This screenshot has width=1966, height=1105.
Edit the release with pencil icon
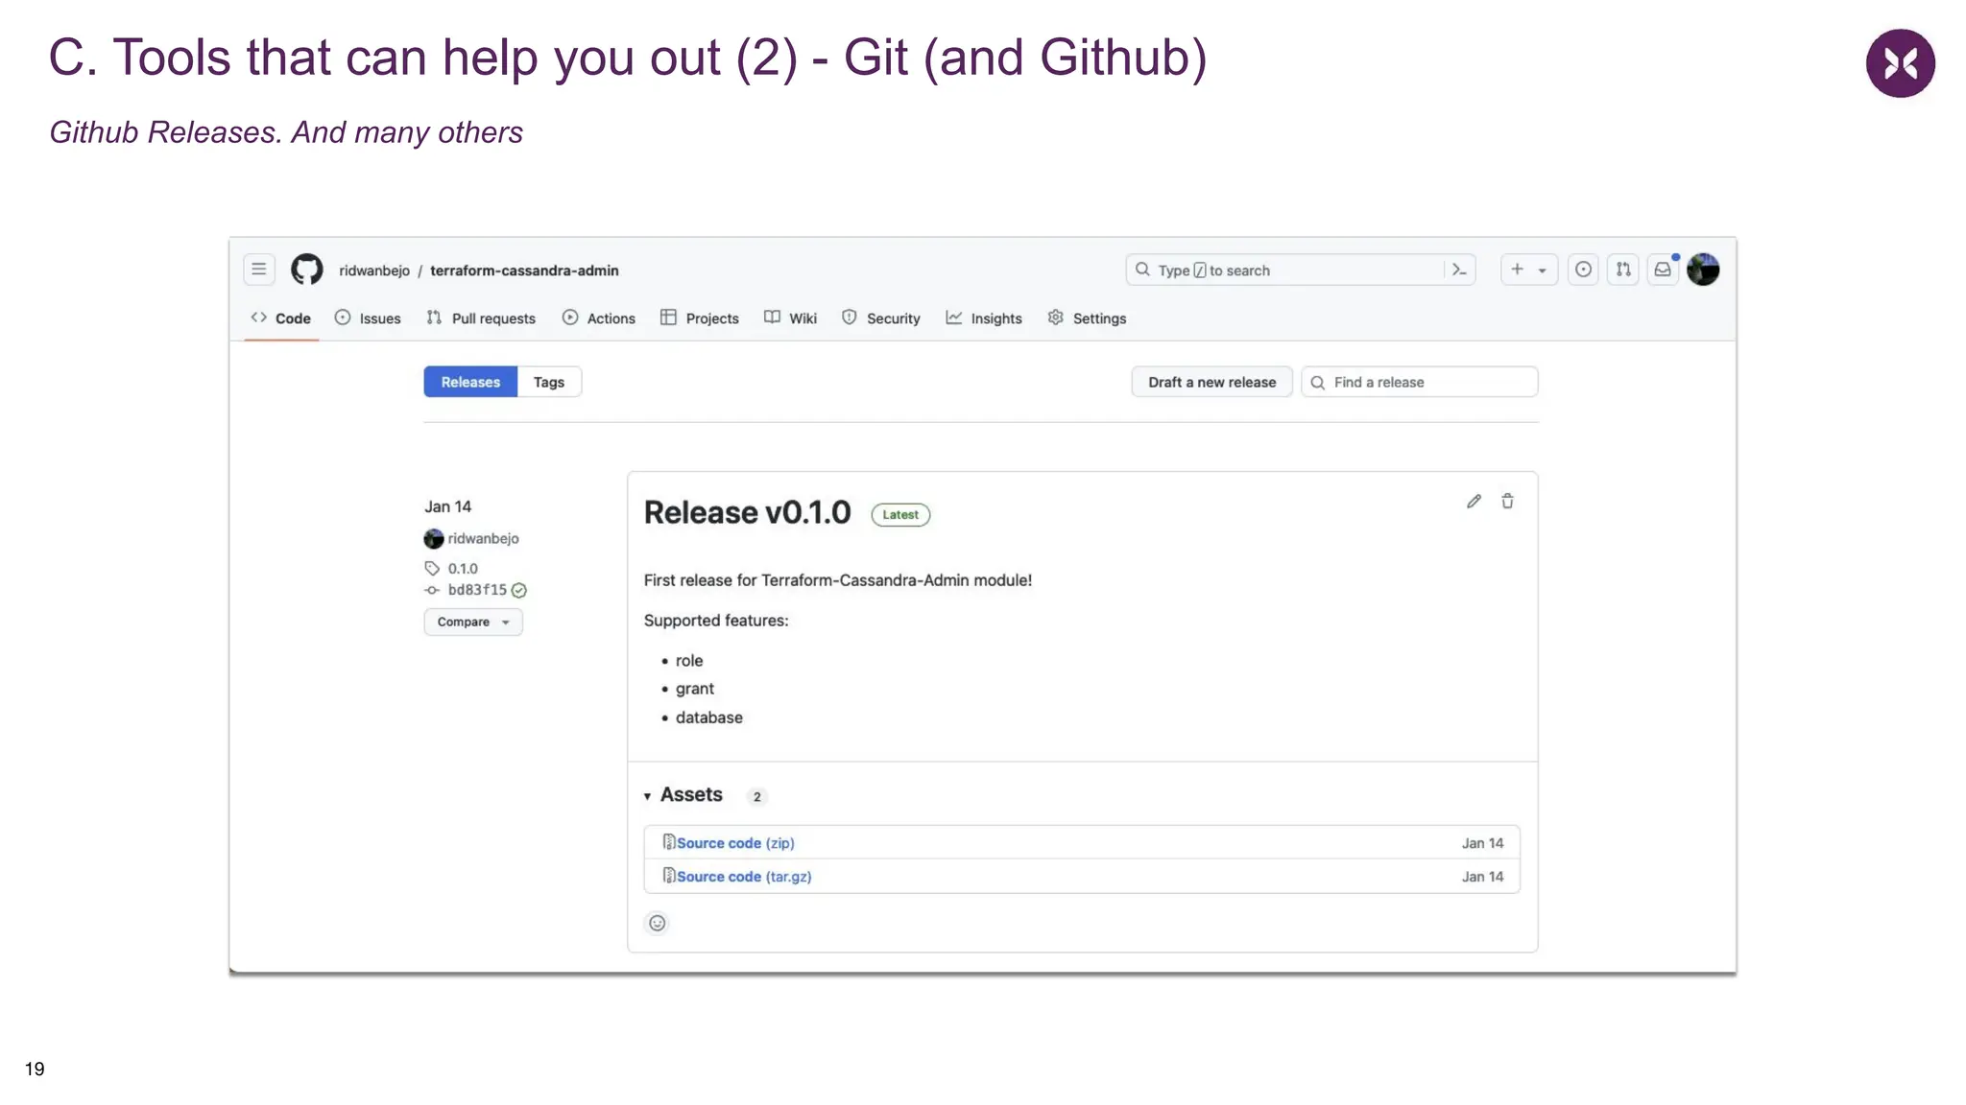tap(1474, 502)
